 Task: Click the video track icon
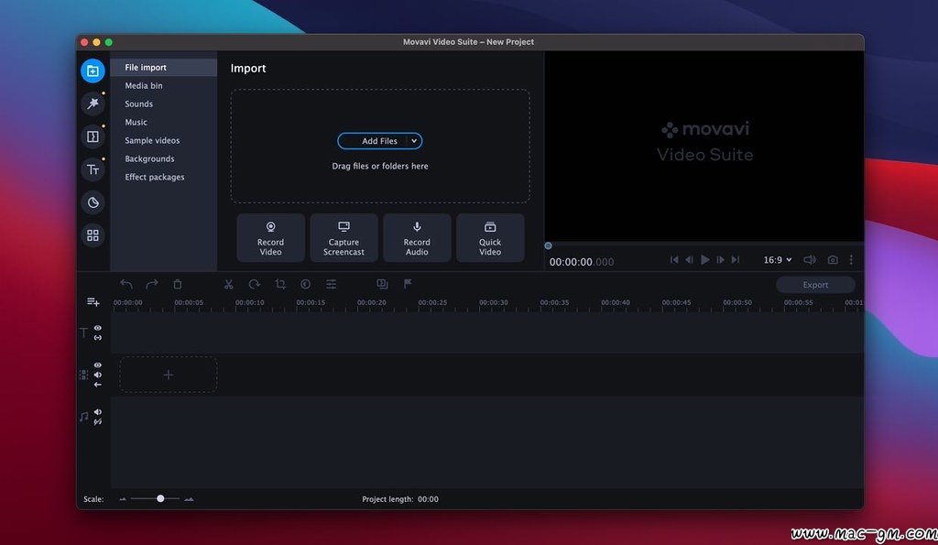(83, 376)
